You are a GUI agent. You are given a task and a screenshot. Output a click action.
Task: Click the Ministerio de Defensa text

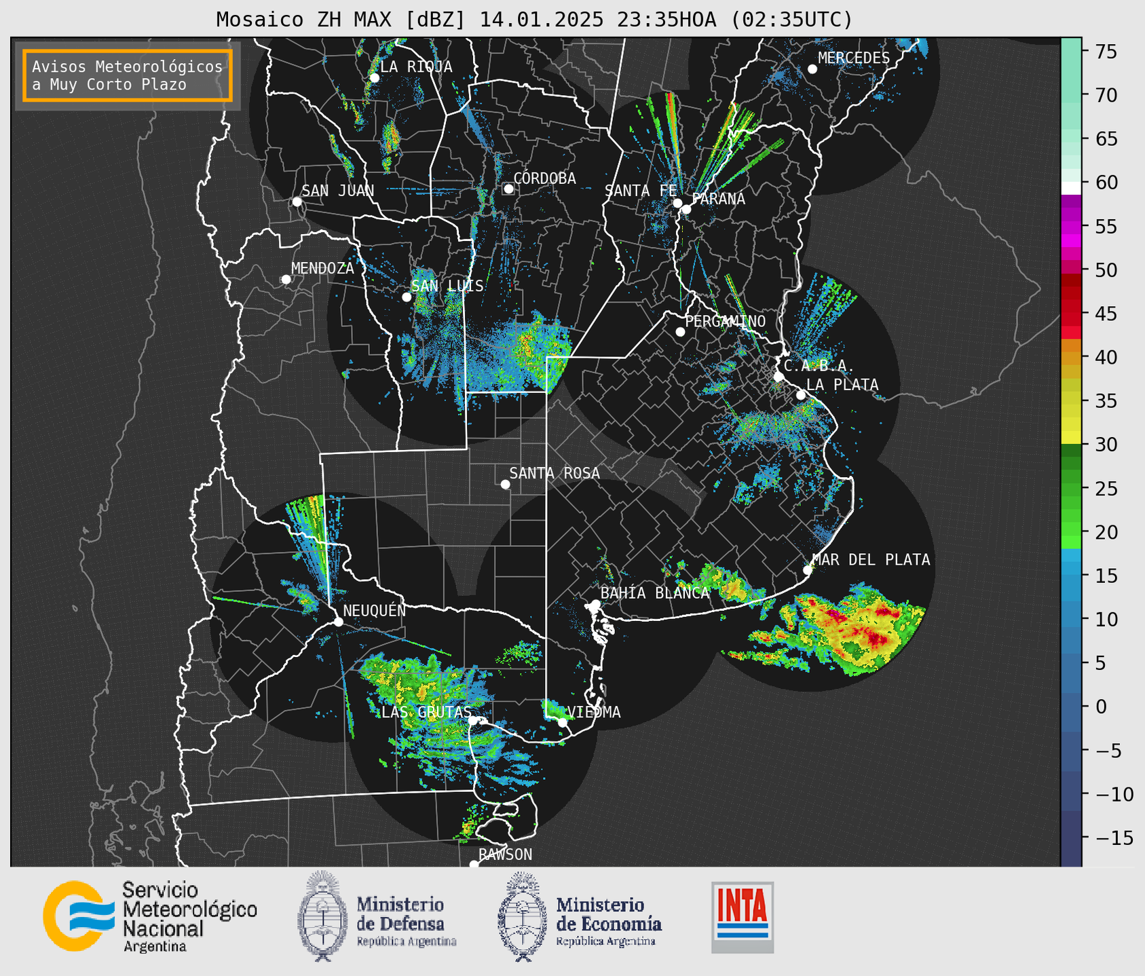click(406, 922)
